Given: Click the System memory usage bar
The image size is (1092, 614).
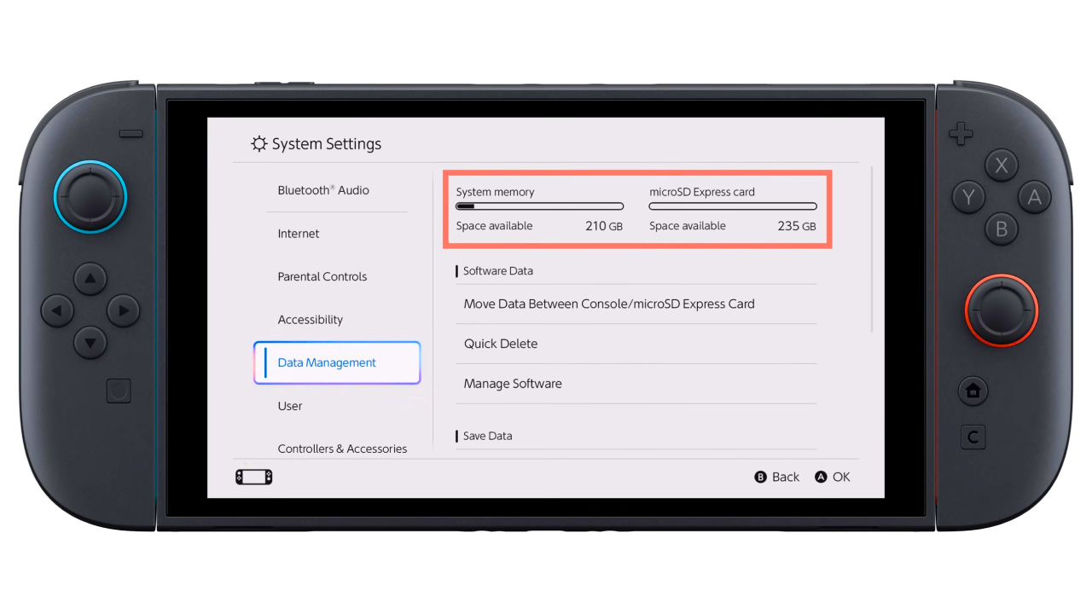Looking at the screenshot, I should click(x=539, y=206).
